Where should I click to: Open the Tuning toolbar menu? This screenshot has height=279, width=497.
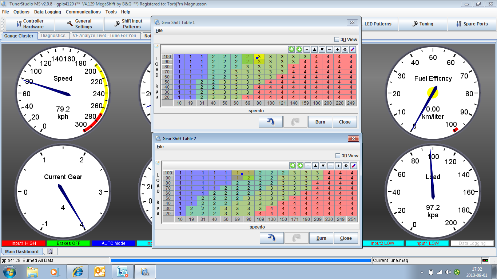422,24
